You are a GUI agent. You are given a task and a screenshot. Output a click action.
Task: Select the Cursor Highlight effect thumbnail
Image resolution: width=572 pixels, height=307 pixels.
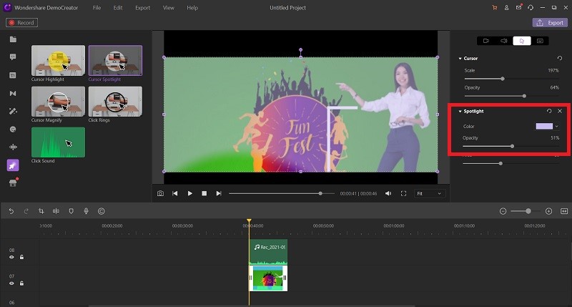pyautogui.click(x=58, y=61)
